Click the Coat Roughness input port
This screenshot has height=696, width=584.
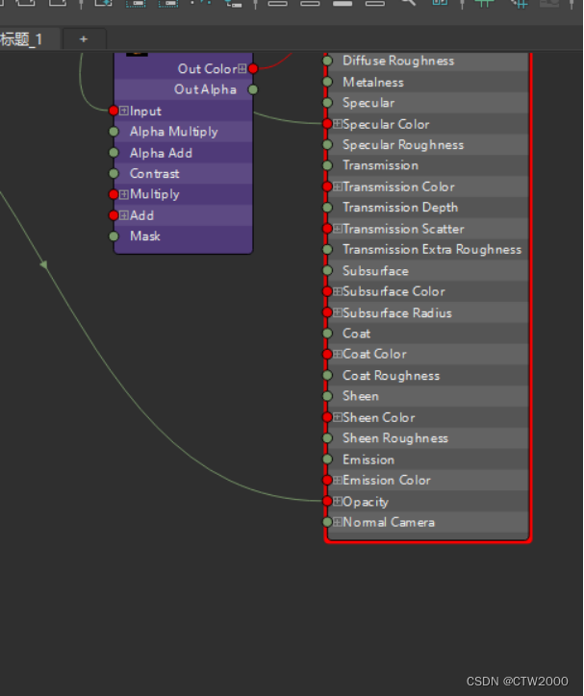coord(328,376)
